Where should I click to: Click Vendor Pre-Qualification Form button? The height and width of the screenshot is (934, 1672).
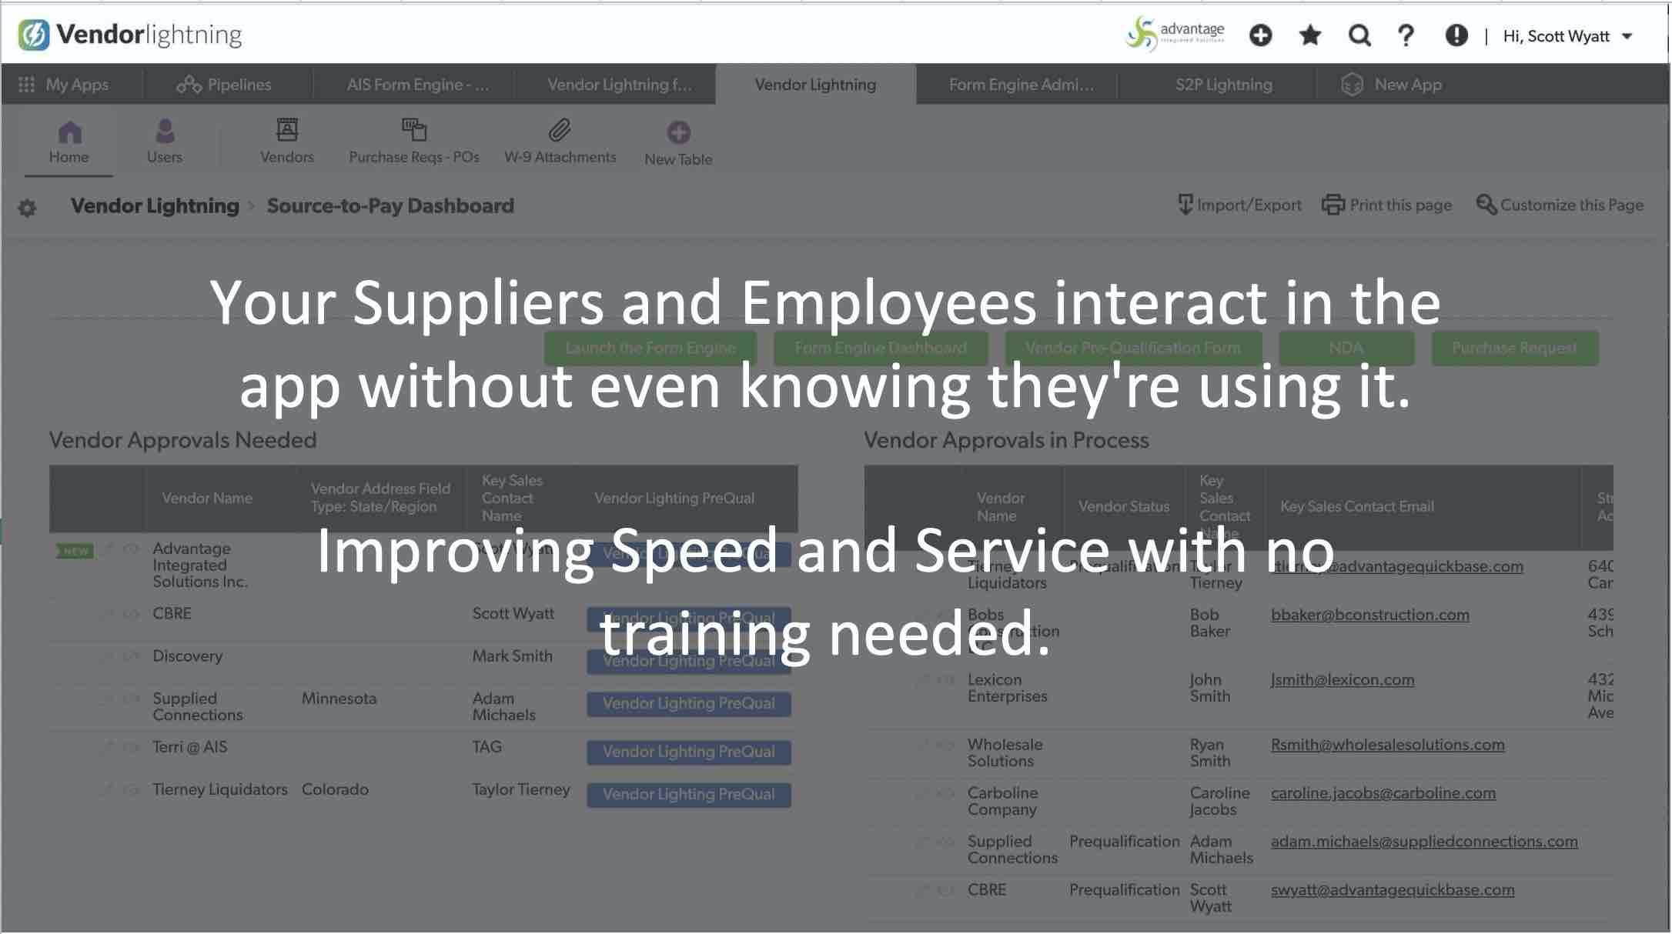click(x=1133, y=348)
